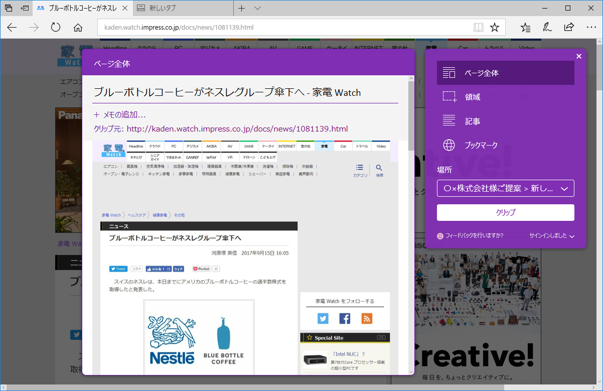603x391 pixels.
Task: Open the カテゴリ list icon in the article preview
Action: pos(360,167)
